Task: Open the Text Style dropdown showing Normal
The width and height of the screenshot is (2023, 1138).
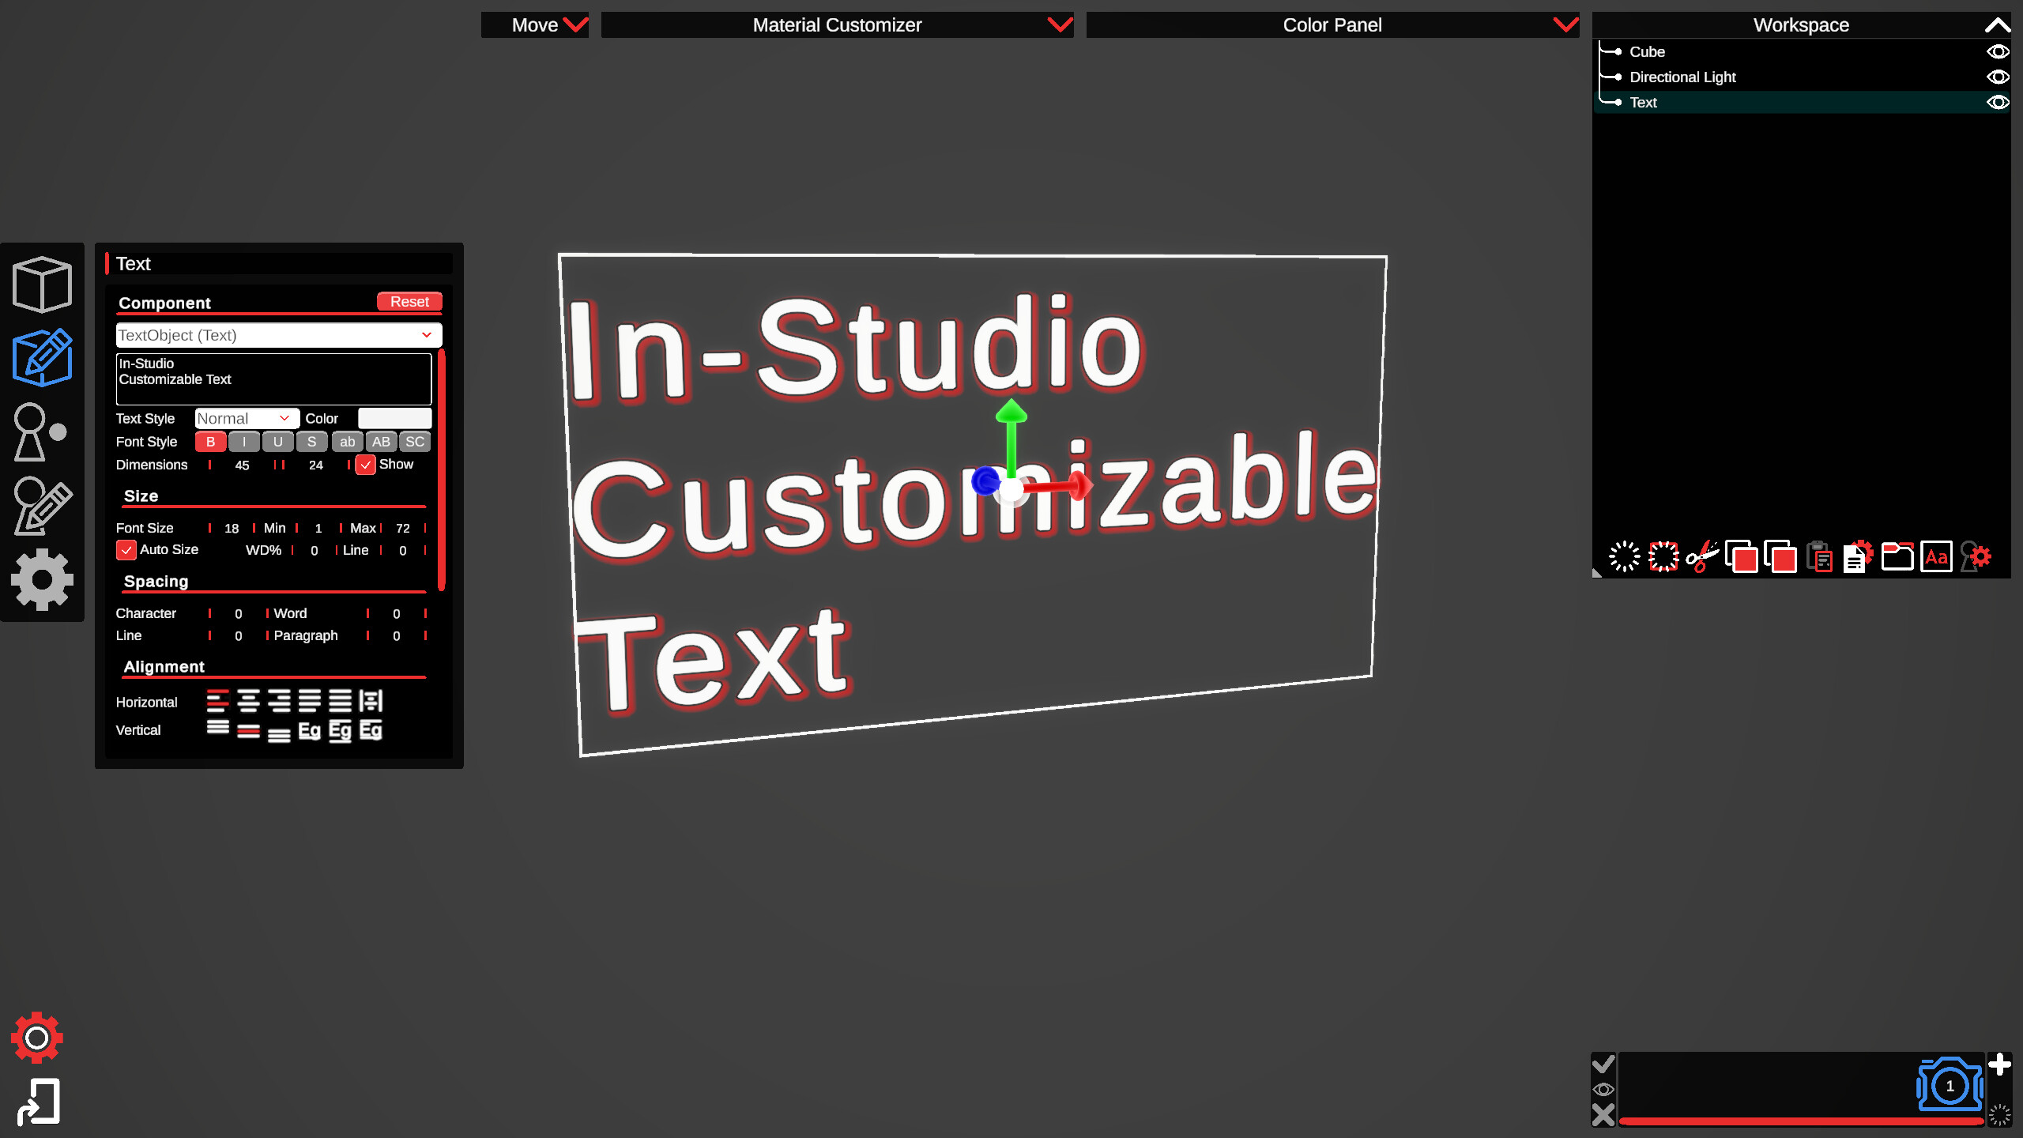Action: click(247, 418)
